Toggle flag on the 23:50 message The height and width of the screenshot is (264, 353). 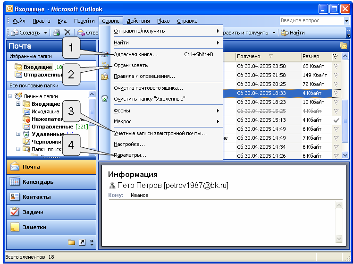(336, 66)
